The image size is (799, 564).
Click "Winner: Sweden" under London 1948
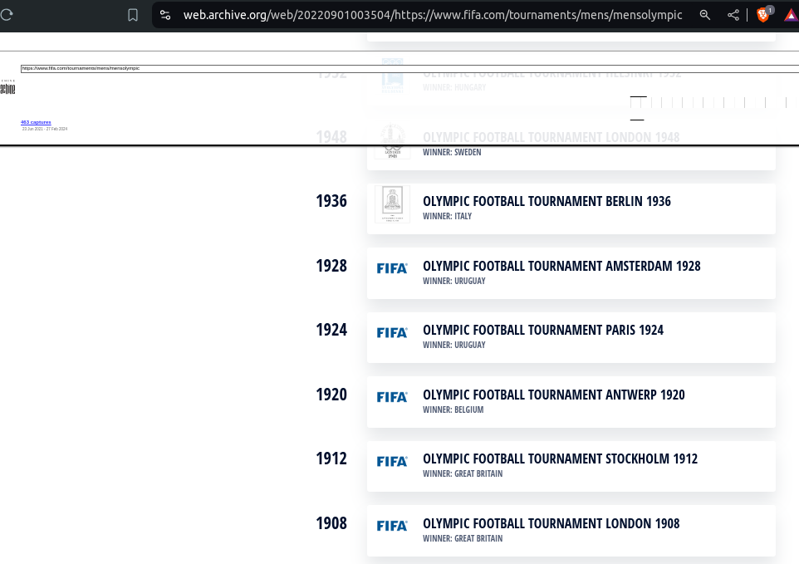(x=452, y=152)
